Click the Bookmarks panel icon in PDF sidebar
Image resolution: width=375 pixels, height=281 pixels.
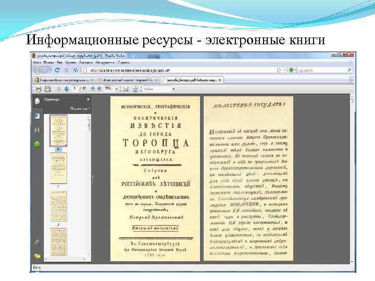coord(37,116)
